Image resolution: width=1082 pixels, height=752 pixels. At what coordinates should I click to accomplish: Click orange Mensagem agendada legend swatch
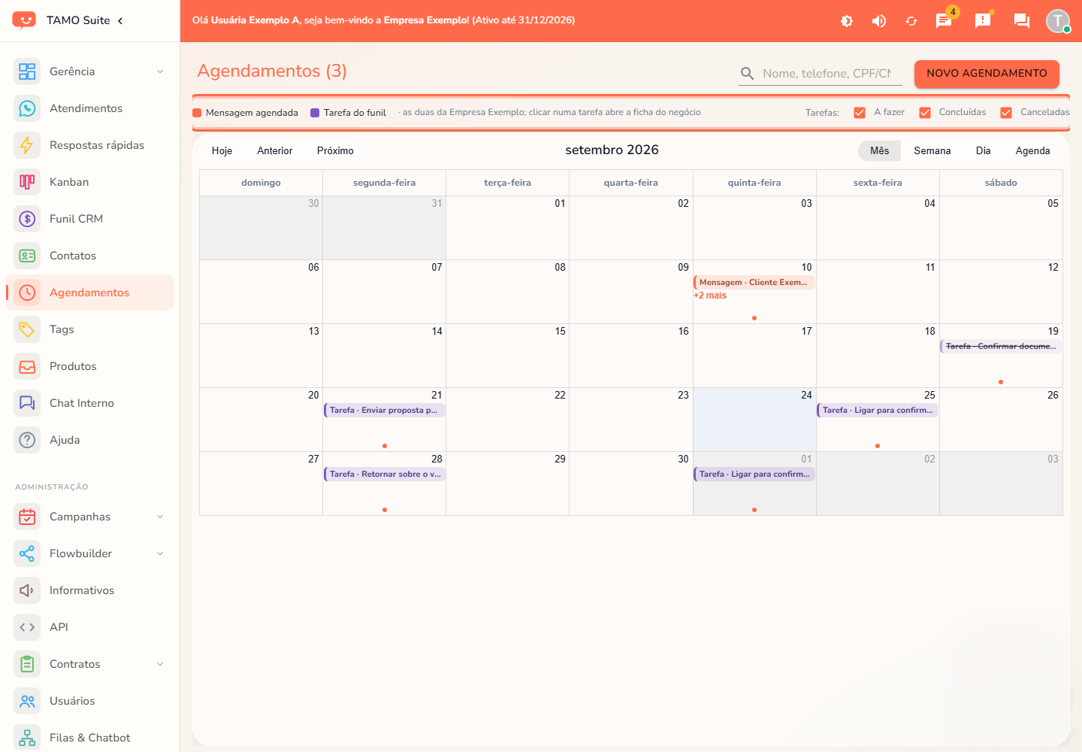pyautogui.click(x=197, y=113)
